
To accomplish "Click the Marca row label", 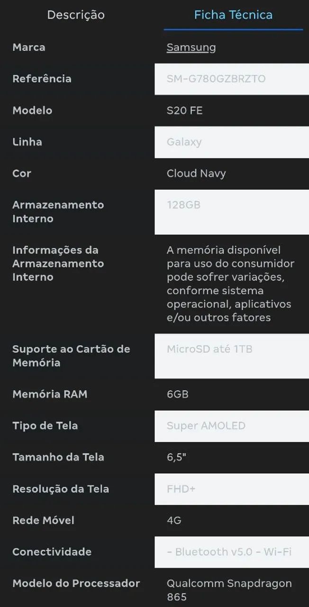I will (29, 47).
